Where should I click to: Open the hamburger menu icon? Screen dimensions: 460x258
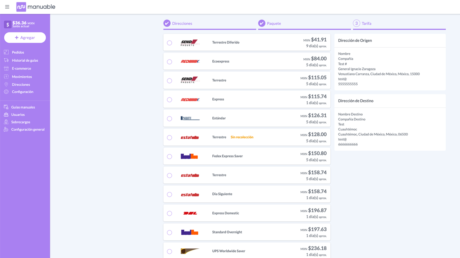coord(7,7)
